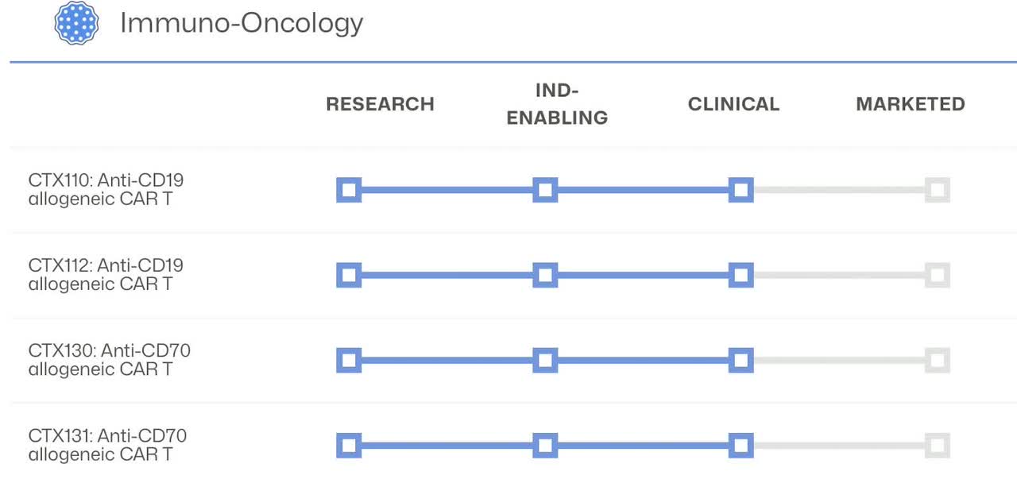Click CTX130 Research stage marker

click(349, 361)
